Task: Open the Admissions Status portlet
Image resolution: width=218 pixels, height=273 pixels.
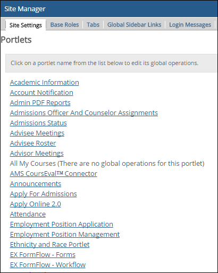Action: click(x=38, y=123)
